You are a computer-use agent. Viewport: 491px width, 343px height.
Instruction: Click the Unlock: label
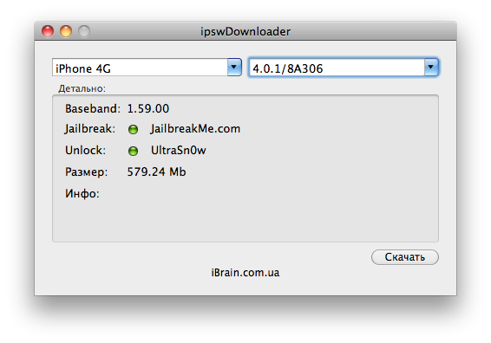pos(86,151)
